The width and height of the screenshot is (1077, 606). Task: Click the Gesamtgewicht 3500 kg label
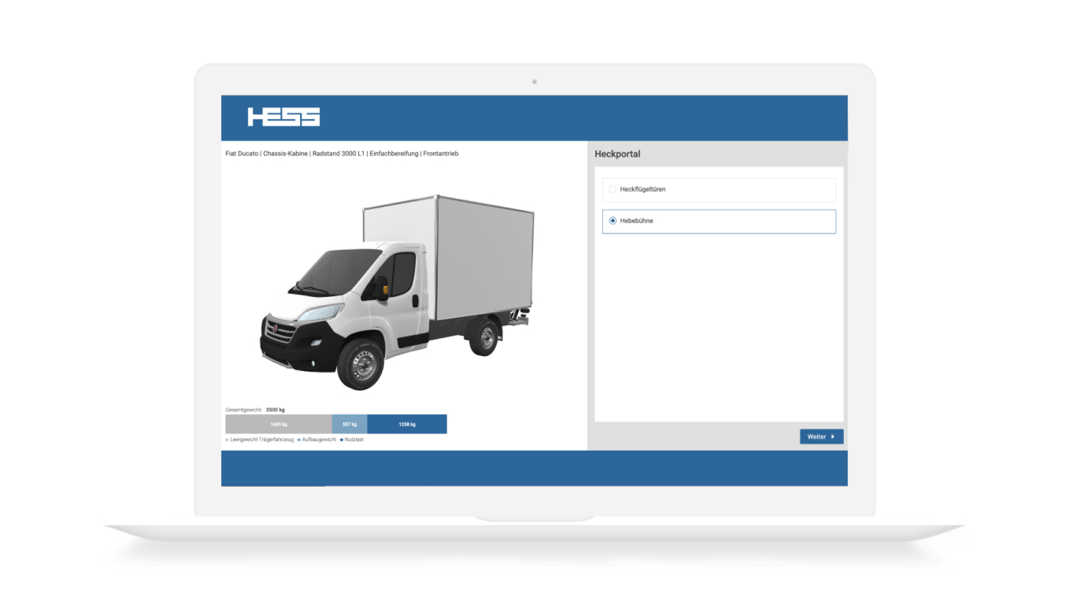coord(255,410)
